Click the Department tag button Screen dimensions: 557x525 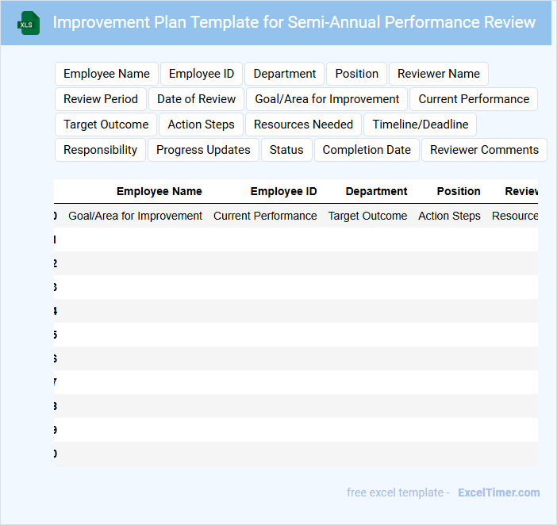click(x=284, y=74)
